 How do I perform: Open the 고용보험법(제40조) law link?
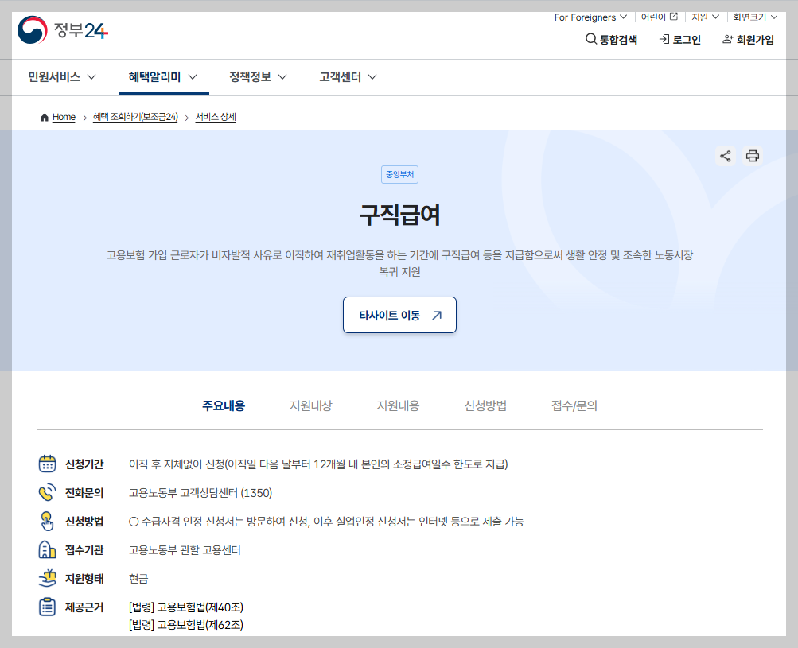tap(188, 607)
